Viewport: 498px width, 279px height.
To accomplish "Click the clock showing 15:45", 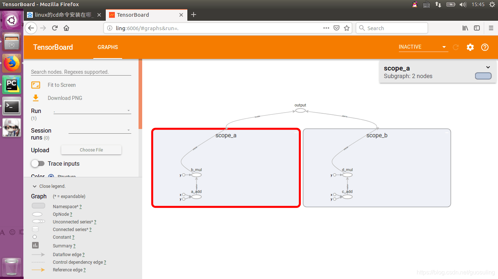I will click(478, 4).
